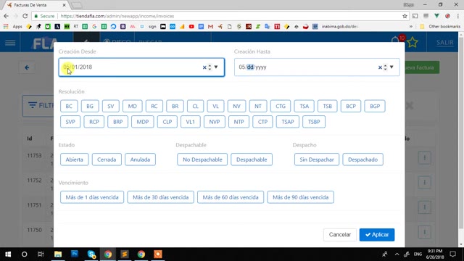The height and width of the screenshot is (261, 464).
Task: Click the blue back arrow button
Action: (27, 67)
